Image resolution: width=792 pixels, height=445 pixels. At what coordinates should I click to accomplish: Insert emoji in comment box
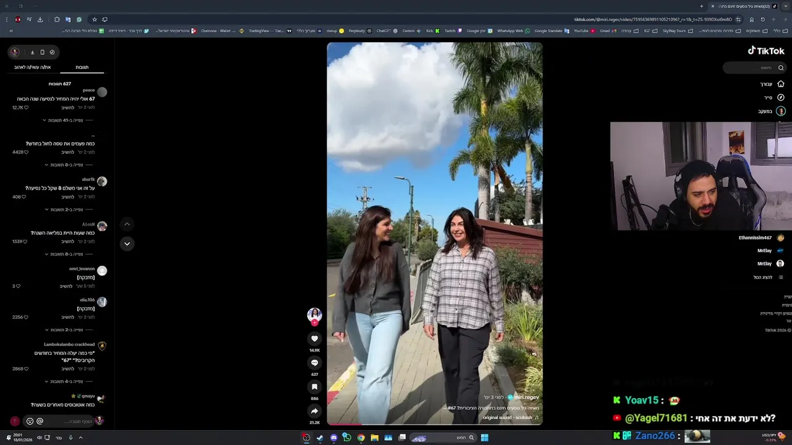(30, 421)
